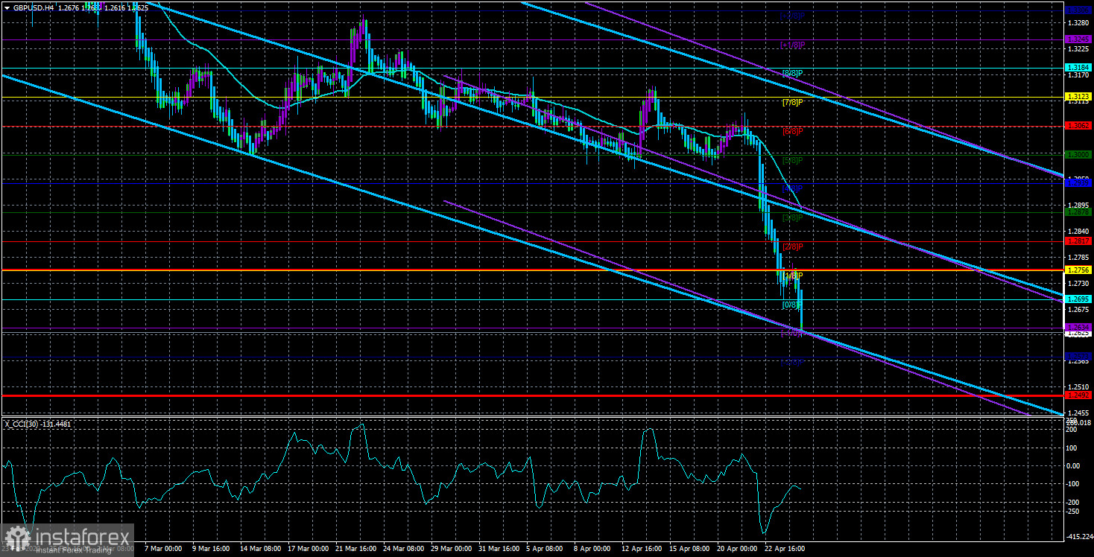Click the [2/8]P Murray level label
This screenshot has height=557, width=1094.
click(792, 246)
